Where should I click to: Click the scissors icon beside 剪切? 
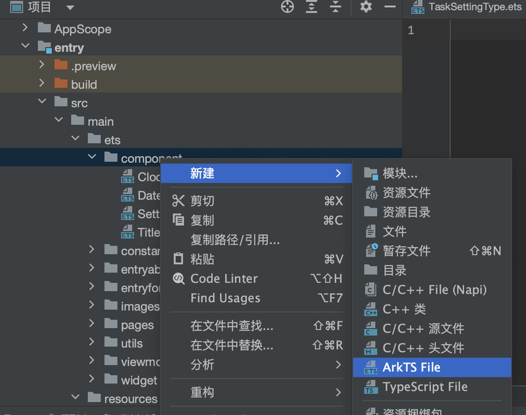178,201
